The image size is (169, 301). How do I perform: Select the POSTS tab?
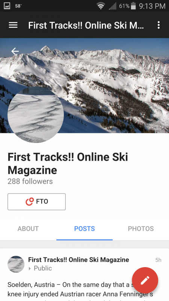(x=84, y=229)
